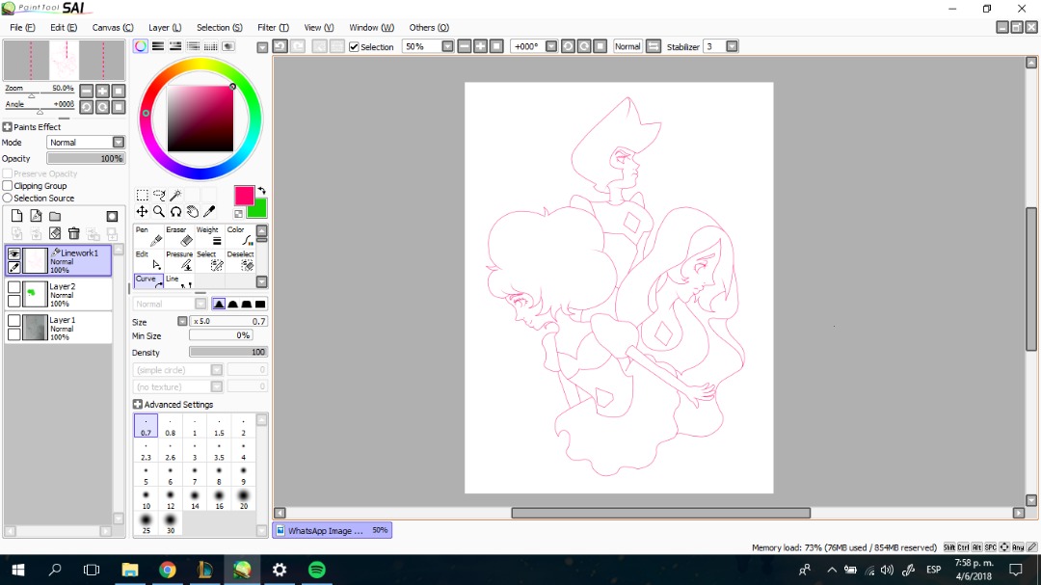This screenshot has width=1041, height=585.
Task: Hide the Linework1 layer
Action: coord(13,253)
